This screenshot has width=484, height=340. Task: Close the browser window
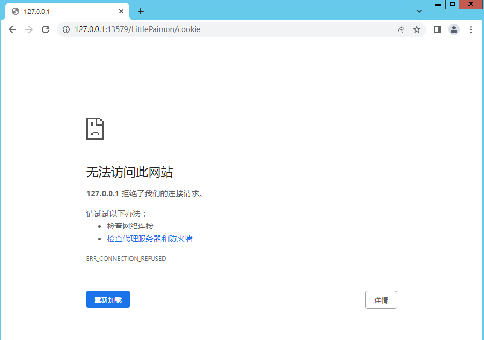click(471, 4)
